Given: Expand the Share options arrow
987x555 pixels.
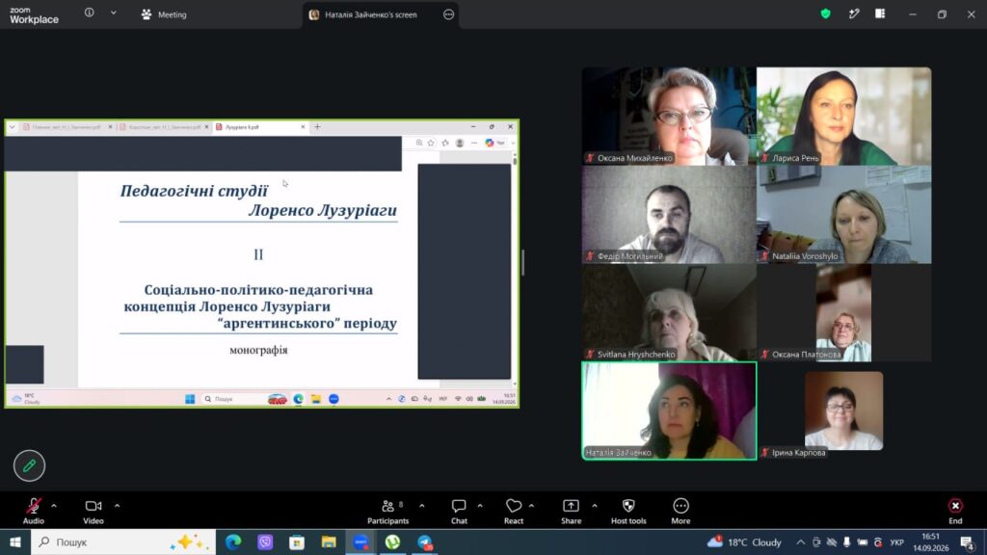Looking at the screenshot, I should (594, 505).
